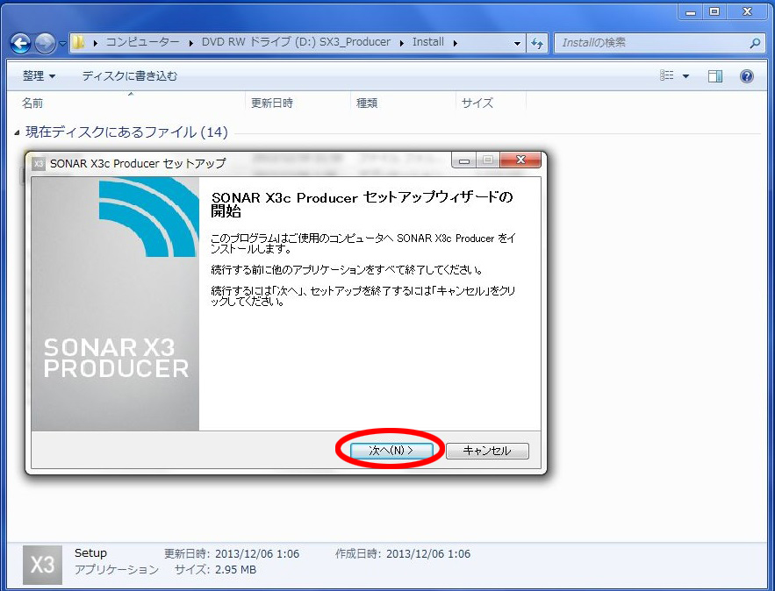
Task: Open view options dropdown arrow
Action: coord(686,76)
